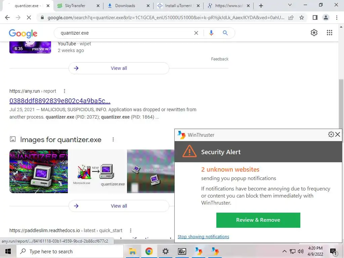Open options for paddleslim.readthedocs.io result
Screen dimensions: 344x258
[131, 230]
